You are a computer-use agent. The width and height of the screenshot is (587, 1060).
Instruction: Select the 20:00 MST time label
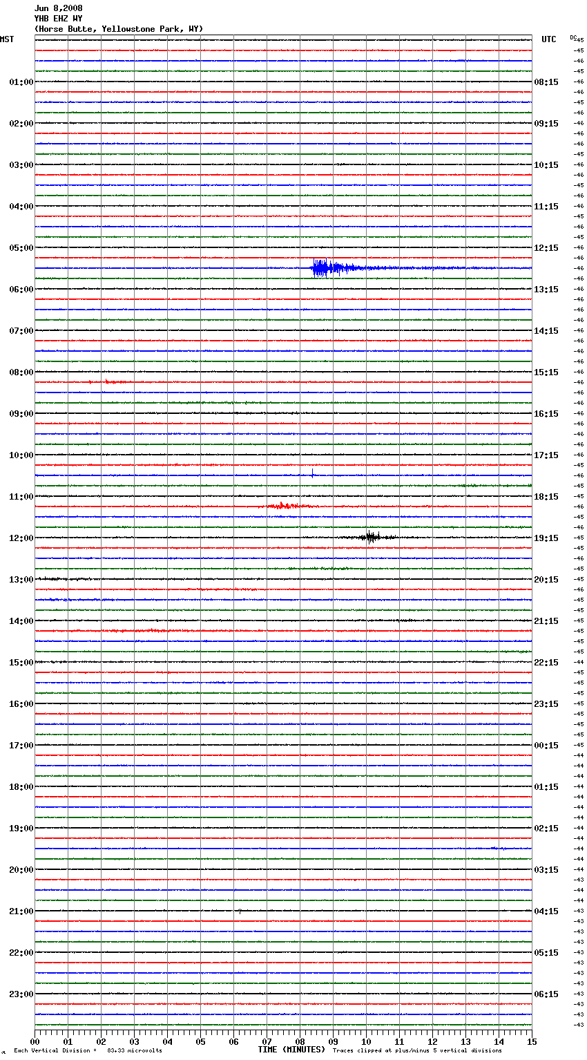[21, 870]
